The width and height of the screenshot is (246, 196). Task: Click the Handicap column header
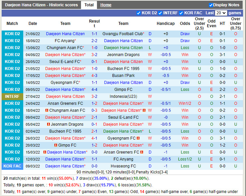click(x=165, y=24)
